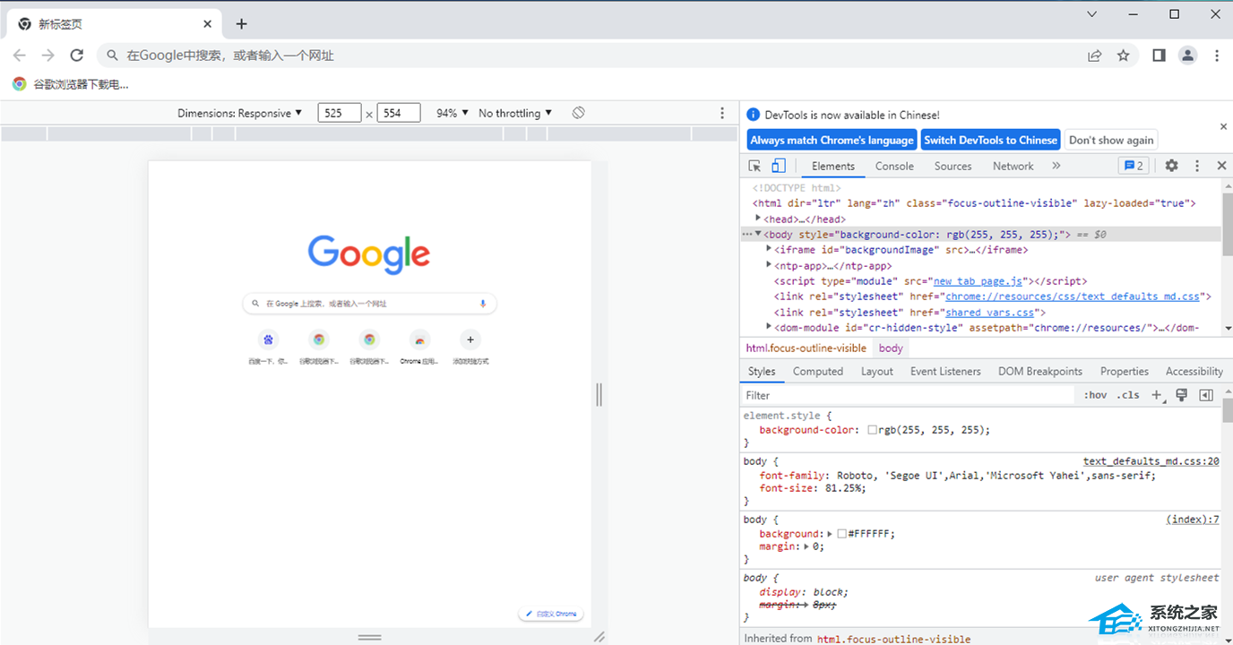Viewport: 1233px width, 645px height.
Task: Toggle the device toolbar icon
Action: tap(779, 166)
